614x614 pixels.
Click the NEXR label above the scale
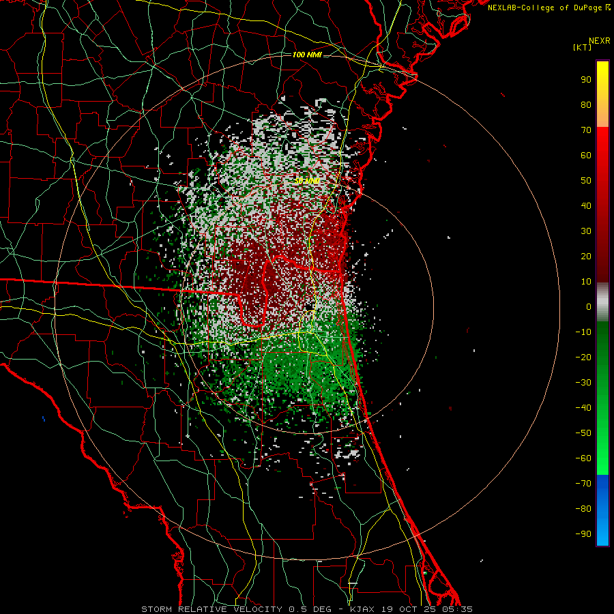600,41
